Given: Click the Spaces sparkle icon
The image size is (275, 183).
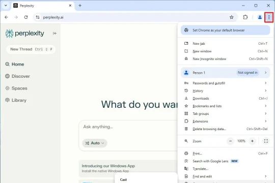Looking at the screenshot, I should pos(7,88).
